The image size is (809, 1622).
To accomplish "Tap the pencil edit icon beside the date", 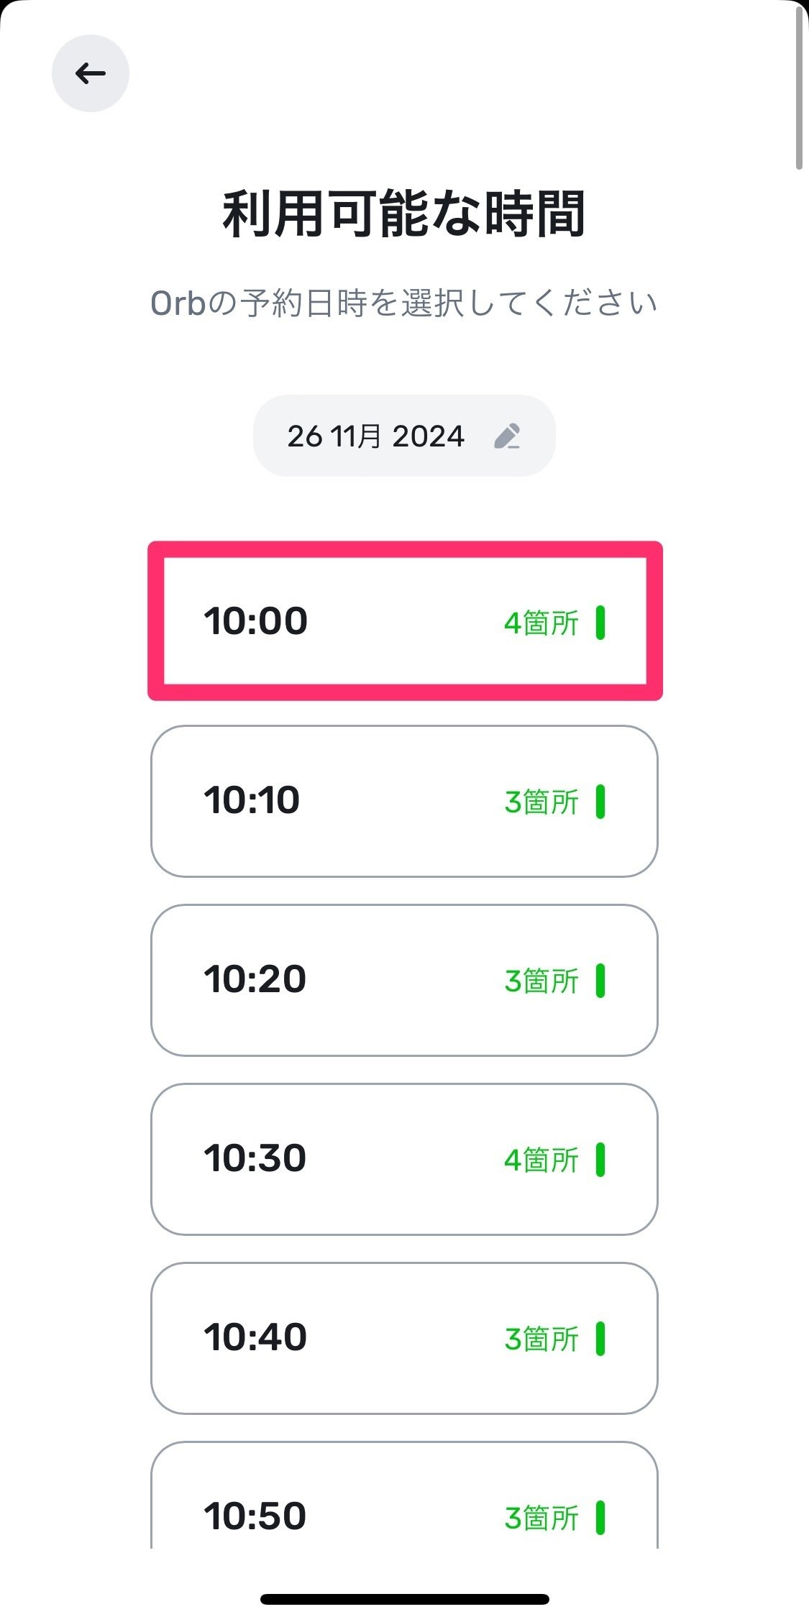I will [511, 436].
